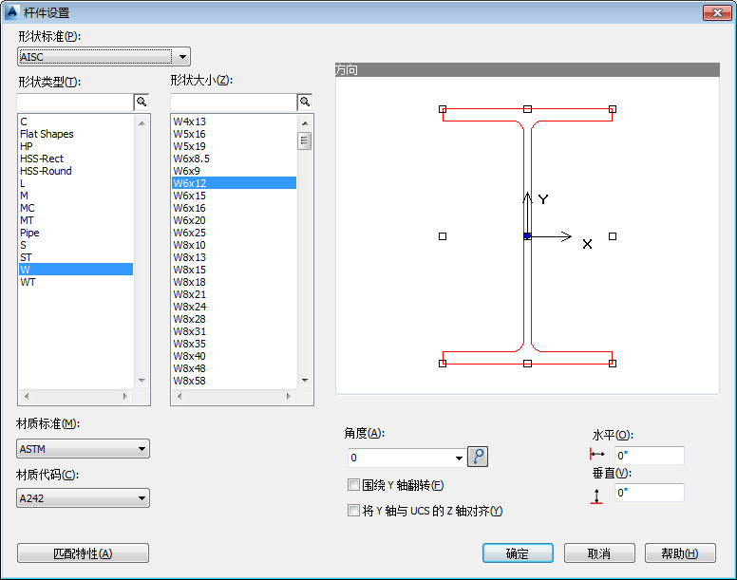This screenshot has height=580, width=737.
Task: Select shape size W8x58
Action: click(x=234, y=381)
